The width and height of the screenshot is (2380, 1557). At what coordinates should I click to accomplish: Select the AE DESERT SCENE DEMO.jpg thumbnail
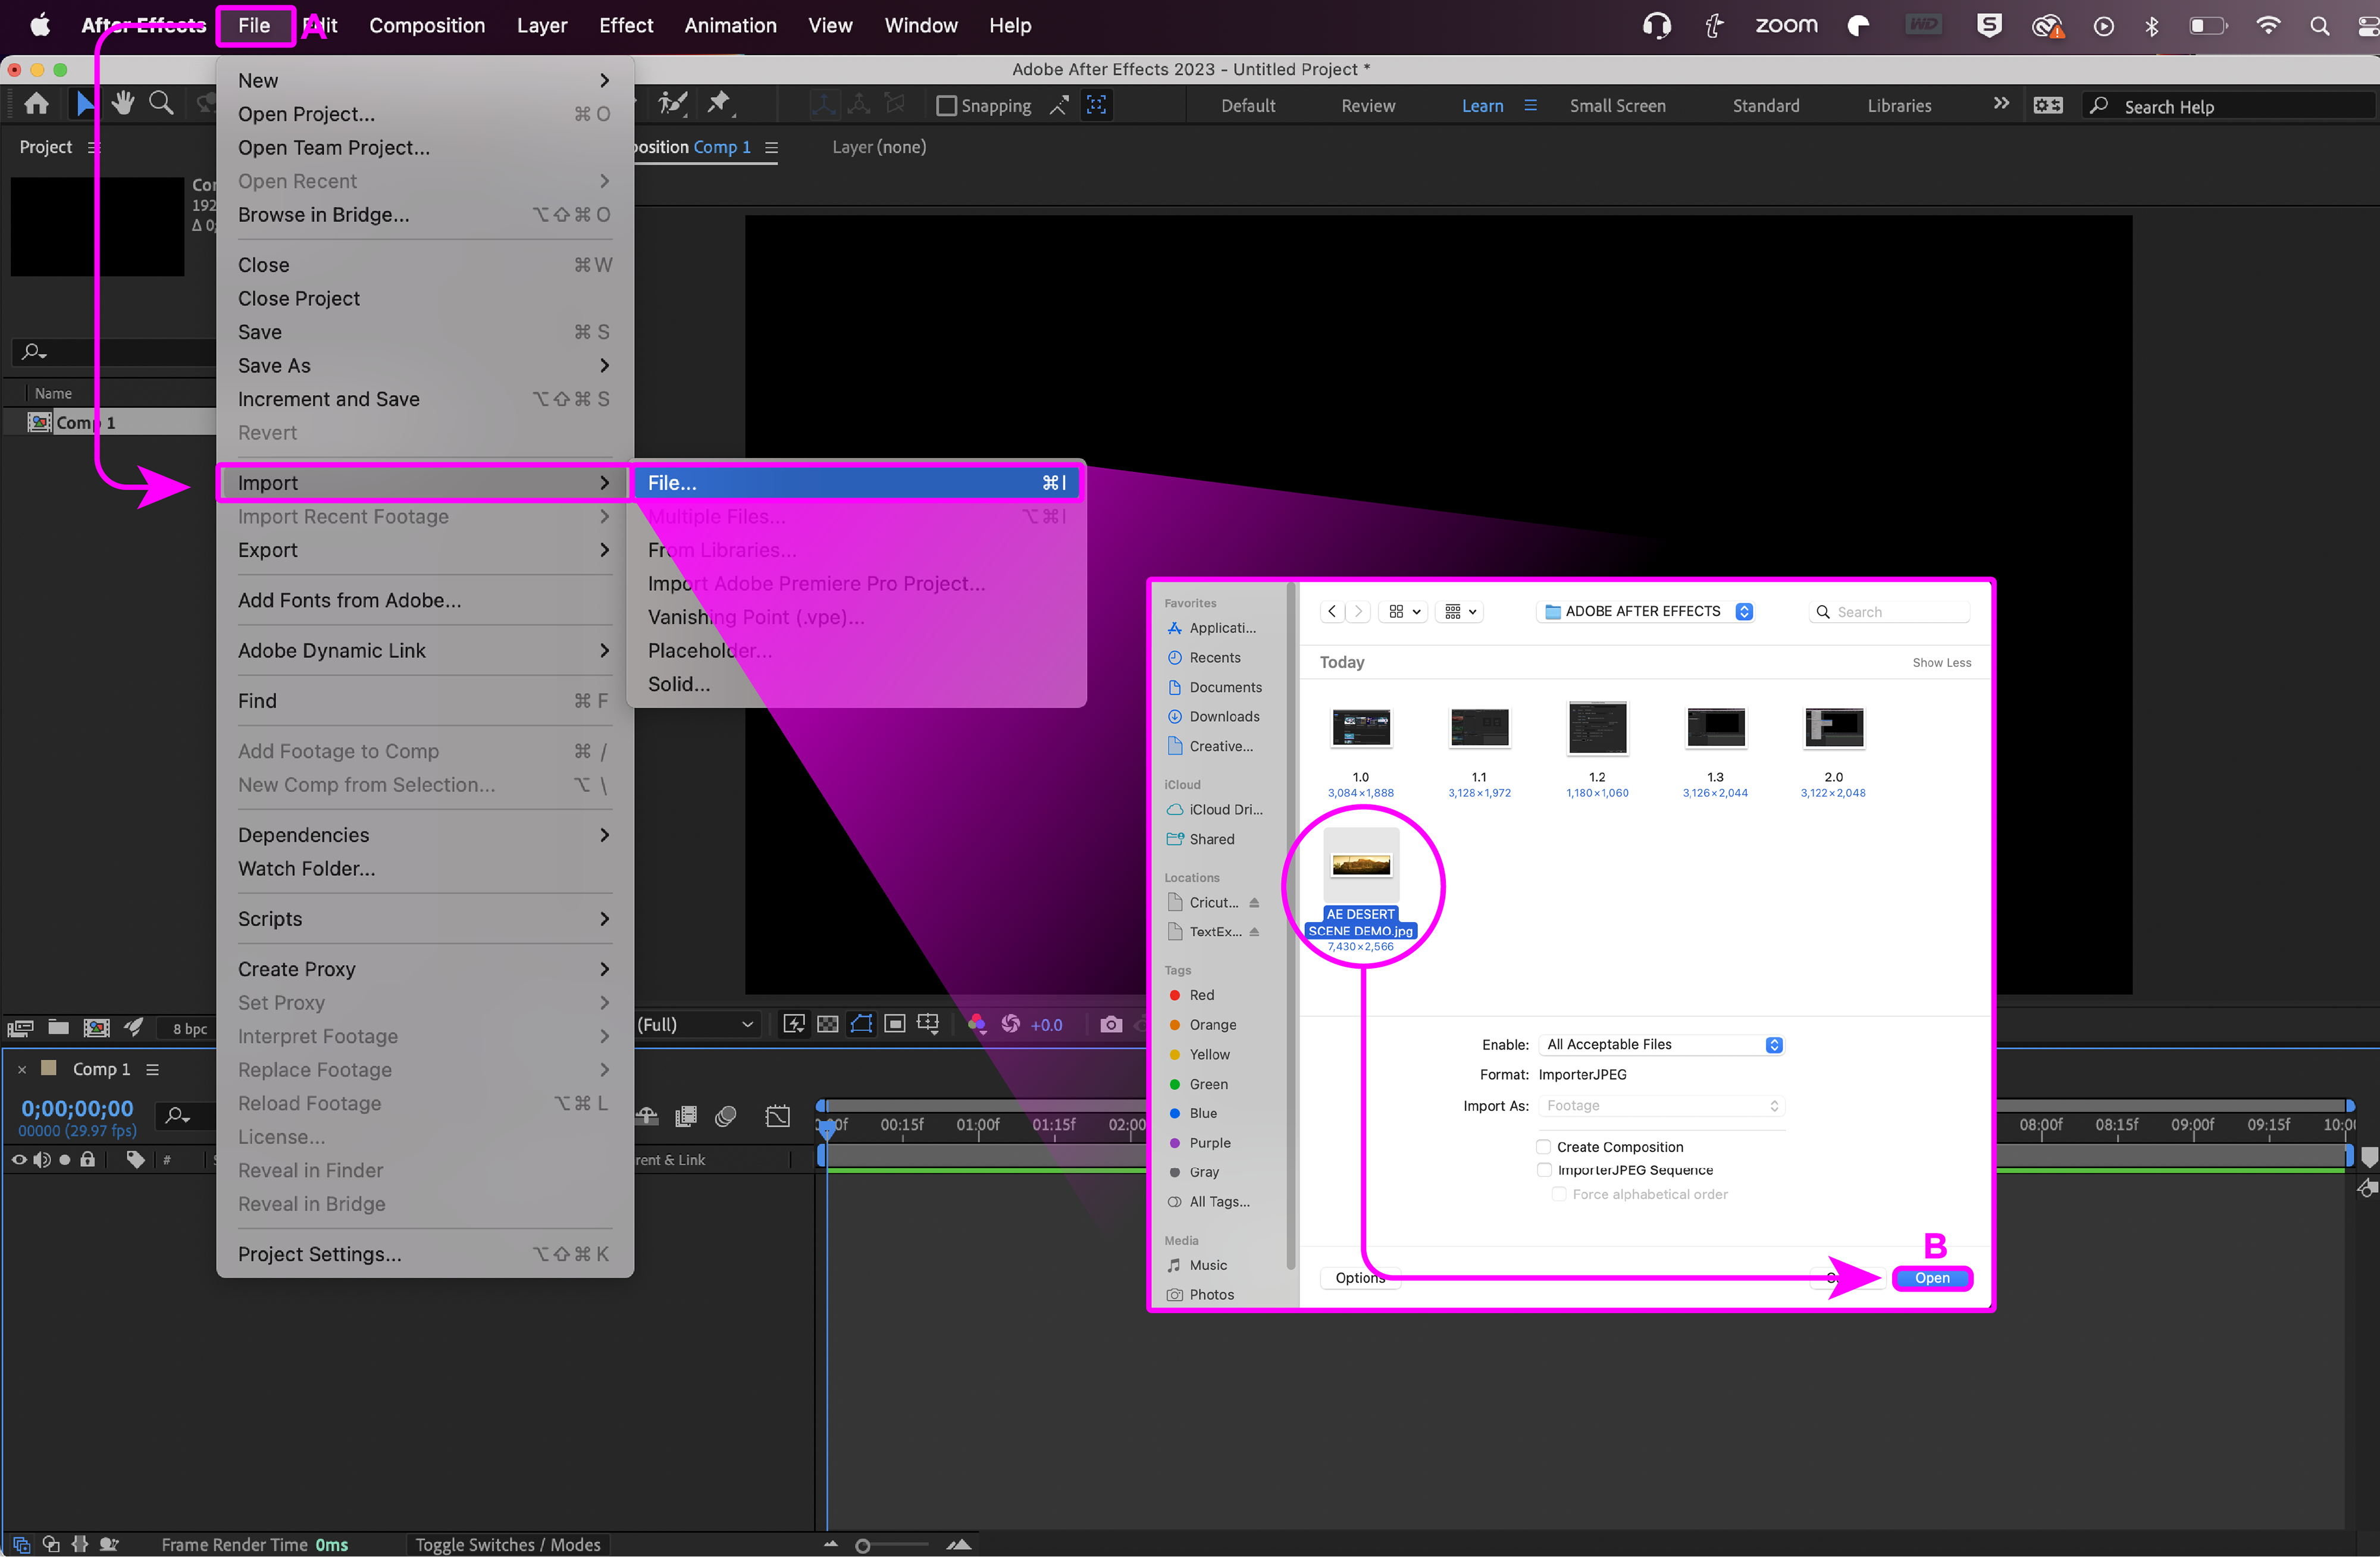point(1360,866)
